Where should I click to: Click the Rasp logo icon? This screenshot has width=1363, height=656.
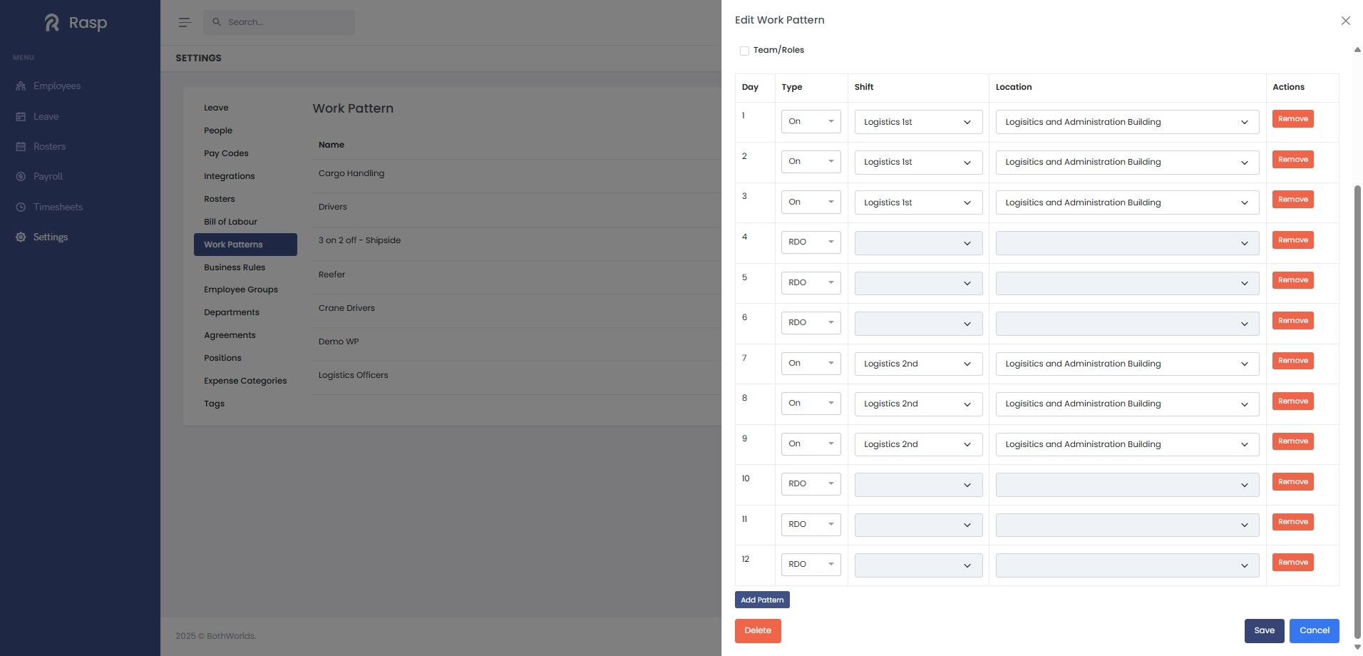[x=52, y=23]
